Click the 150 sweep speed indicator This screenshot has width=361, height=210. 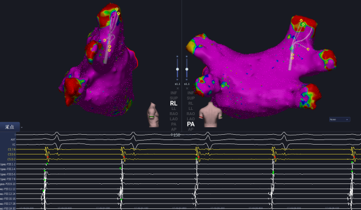click(176, 135)
